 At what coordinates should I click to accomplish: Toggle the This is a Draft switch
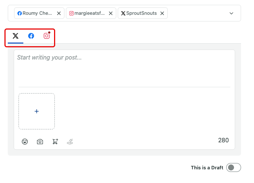tap(233, 167)
